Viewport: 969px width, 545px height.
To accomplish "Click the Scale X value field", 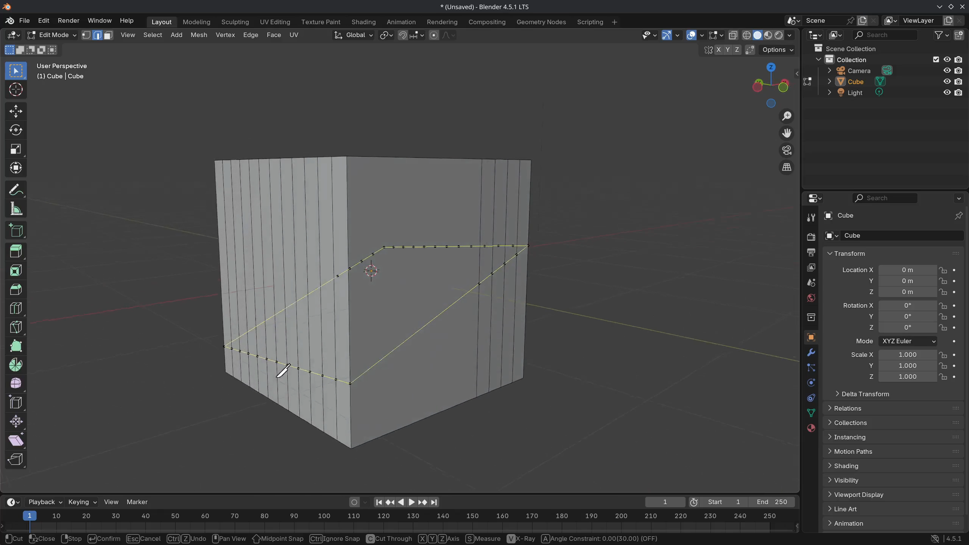I will (x=907, y=355).
